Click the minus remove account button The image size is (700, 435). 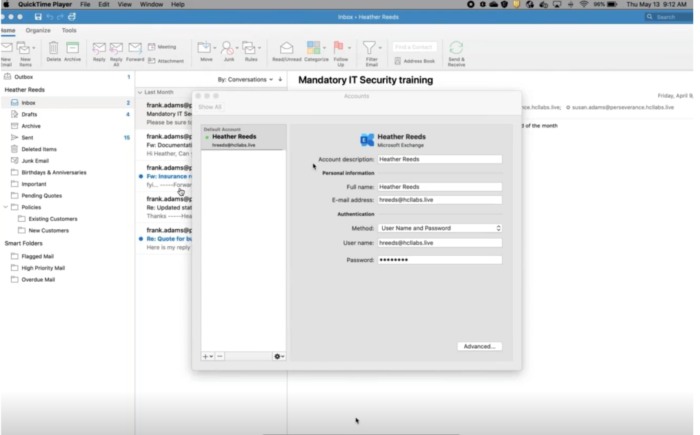[219, 356]
